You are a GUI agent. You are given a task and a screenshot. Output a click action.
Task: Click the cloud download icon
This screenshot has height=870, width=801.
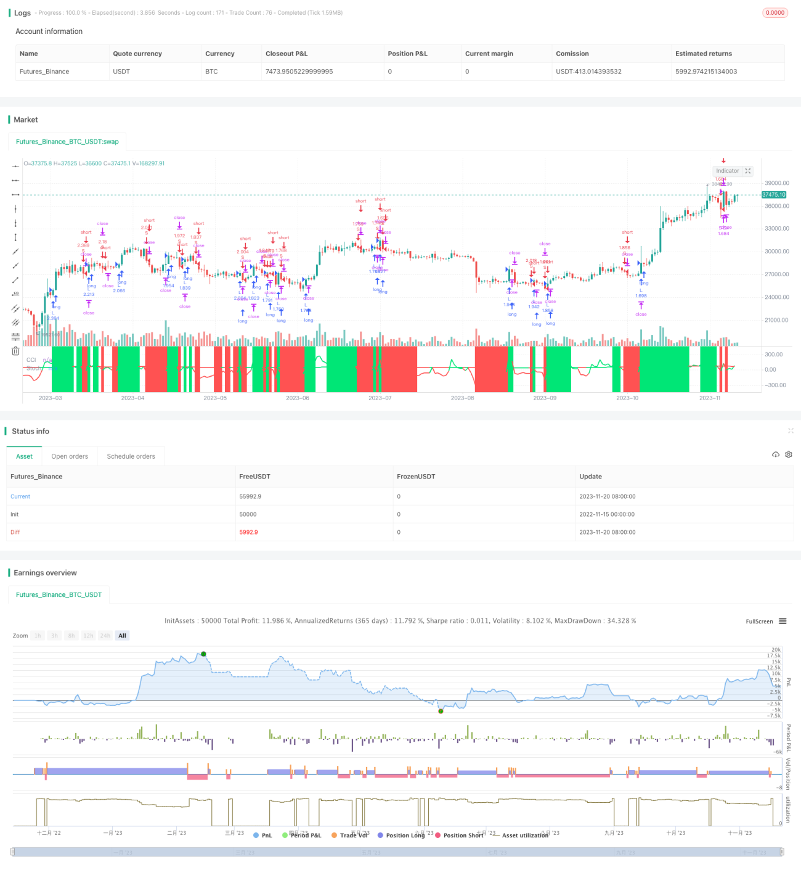point(776,454)
